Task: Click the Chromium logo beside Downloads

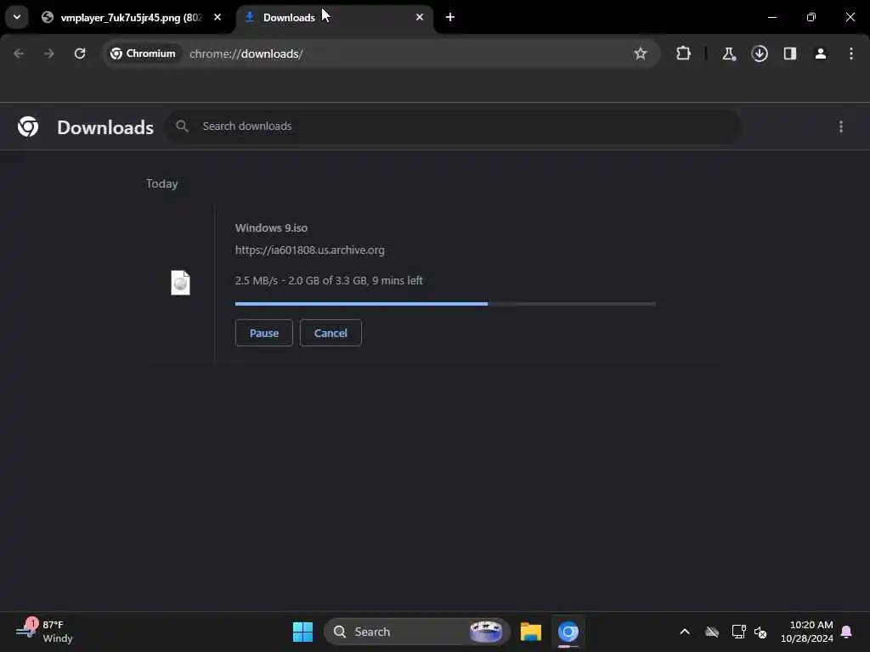Action: tap(28, 127)
